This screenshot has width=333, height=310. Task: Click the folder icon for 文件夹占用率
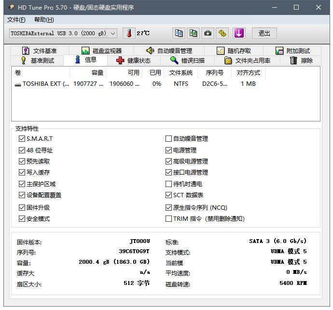coord(228,60)
